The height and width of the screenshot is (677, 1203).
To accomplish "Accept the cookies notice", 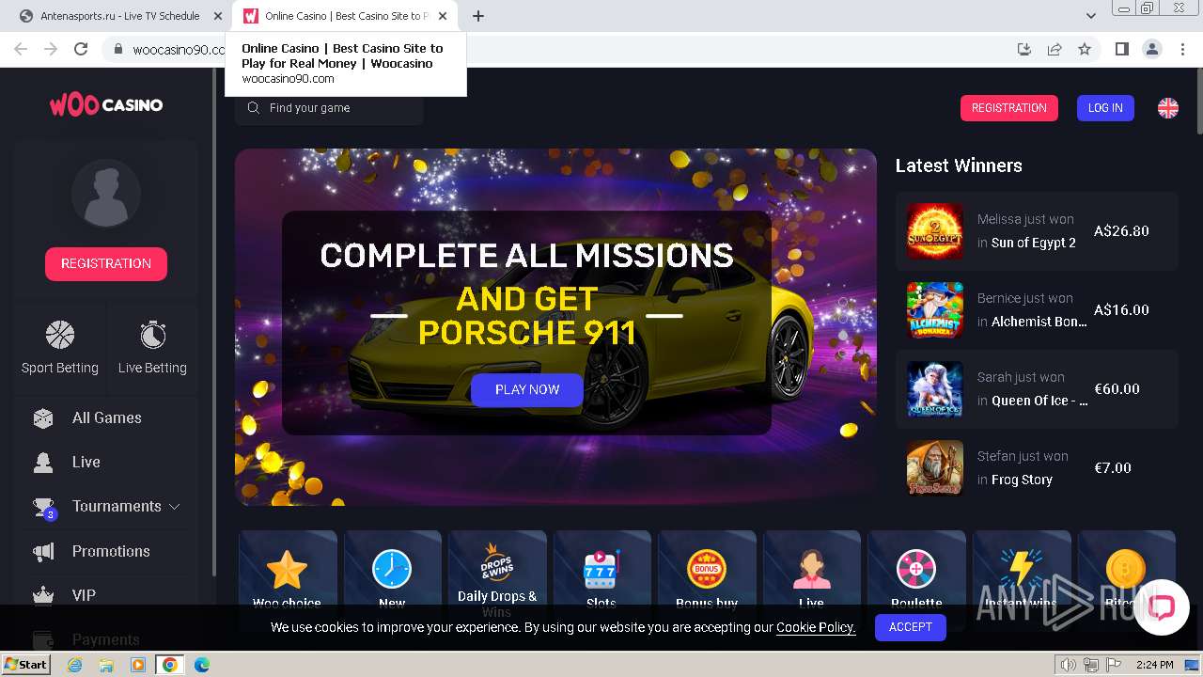I will [911, 627].
